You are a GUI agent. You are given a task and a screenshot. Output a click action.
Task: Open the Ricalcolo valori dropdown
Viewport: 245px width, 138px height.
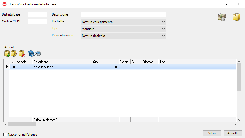(123, 36)
